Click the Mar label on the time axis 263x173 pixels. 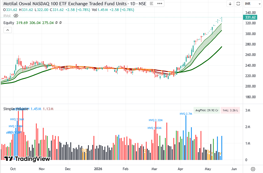(x=154, y=169)
